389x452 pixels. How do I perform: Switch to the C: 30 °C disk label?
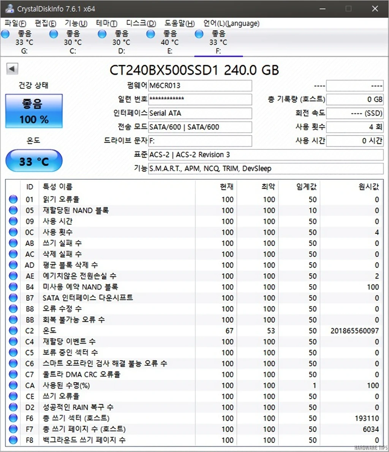click(73, 42)
